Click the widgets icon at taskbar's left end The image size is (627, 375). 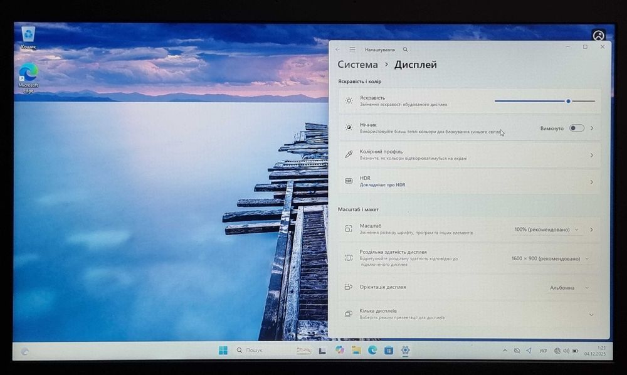(25, 351)
